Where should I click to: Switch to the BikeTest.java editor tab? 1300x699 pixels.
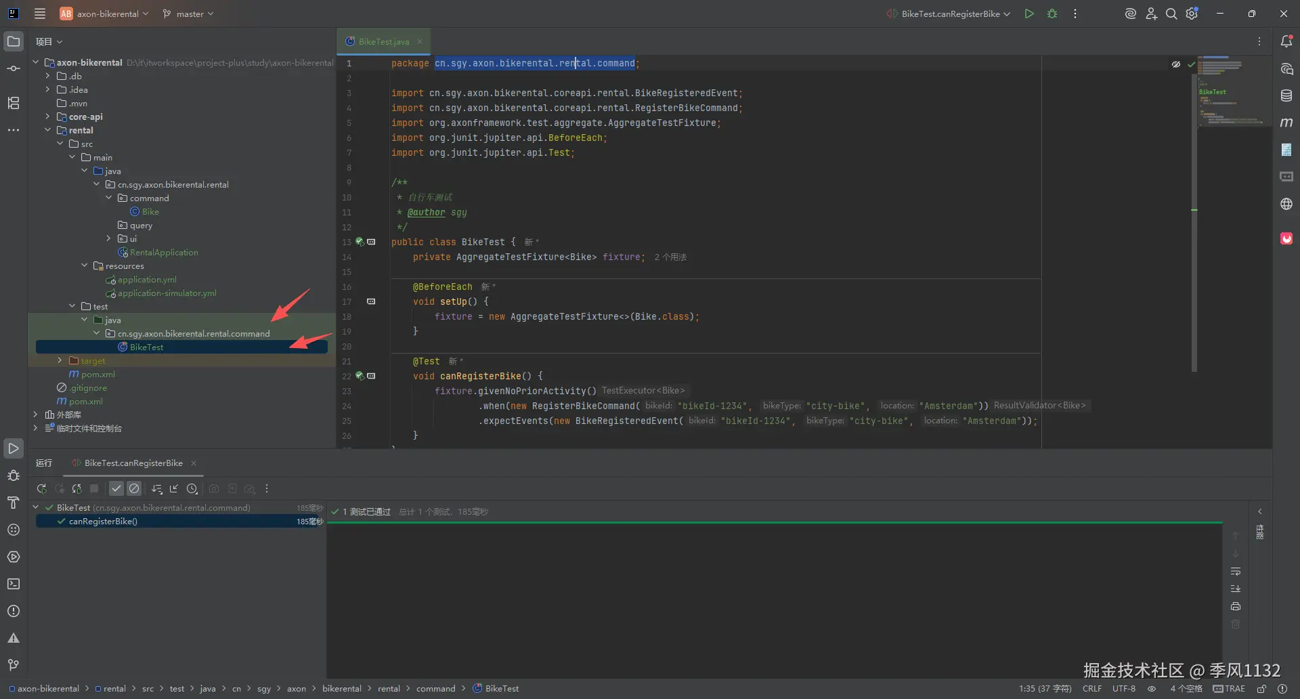(383, 41)
